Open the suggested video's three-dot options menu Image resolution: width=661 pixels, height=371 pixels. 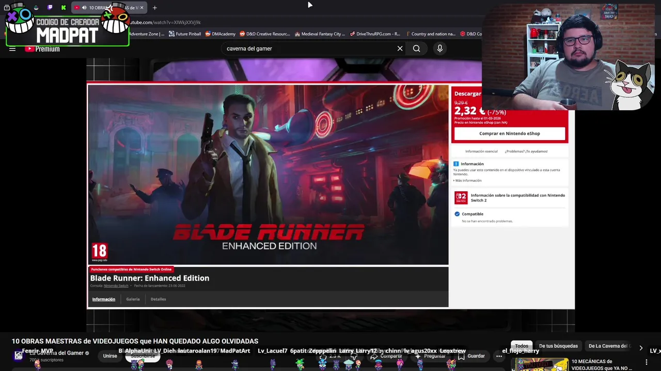[647, 362]
